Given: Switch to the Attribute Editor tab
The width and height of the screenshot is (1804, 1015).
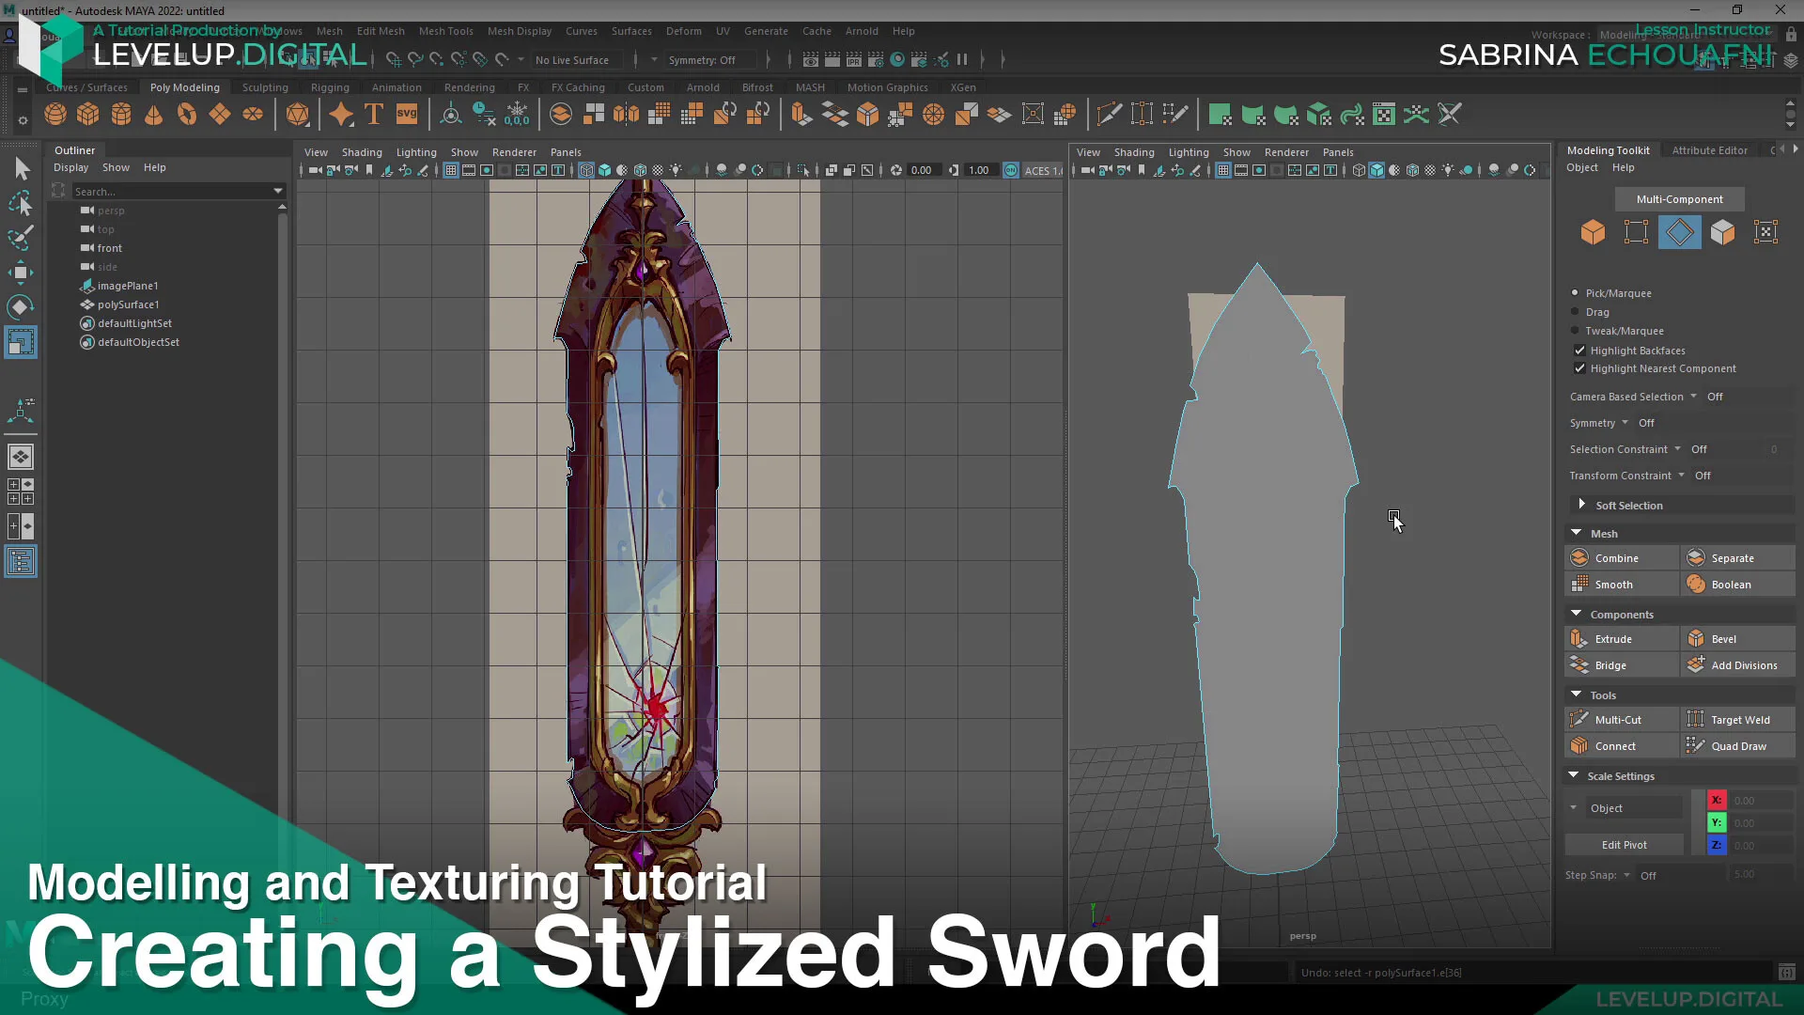Looking at the screenshot, I should [1710, 149].
